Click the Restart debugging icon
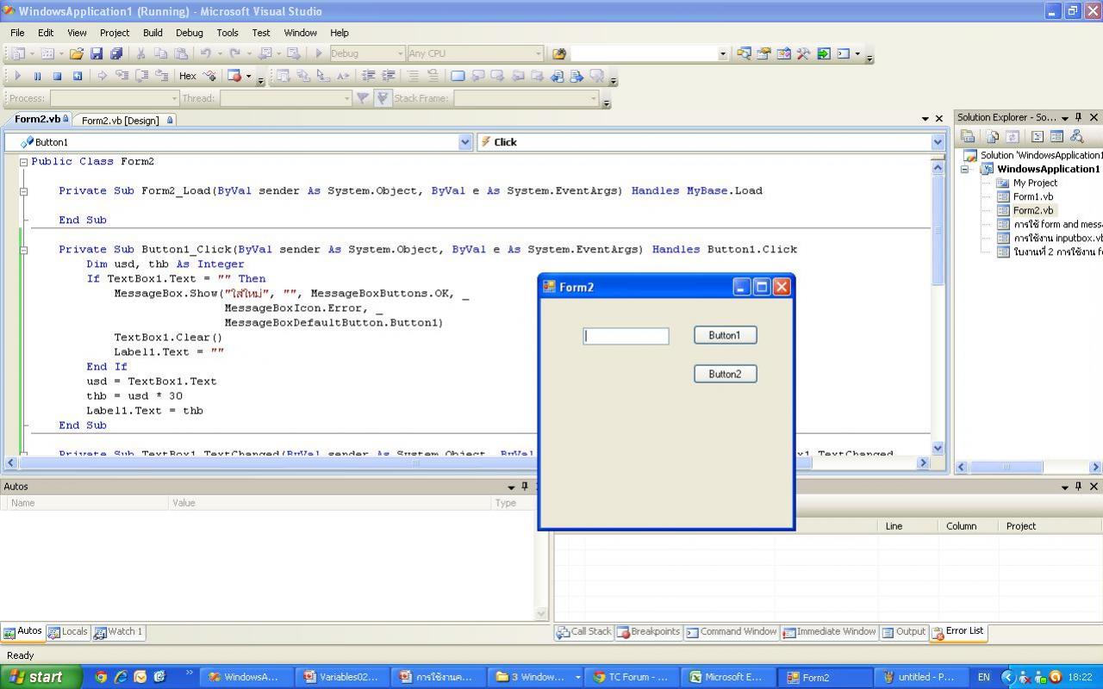This screenshot has width=1103, height=689. [x=77, y=76]
